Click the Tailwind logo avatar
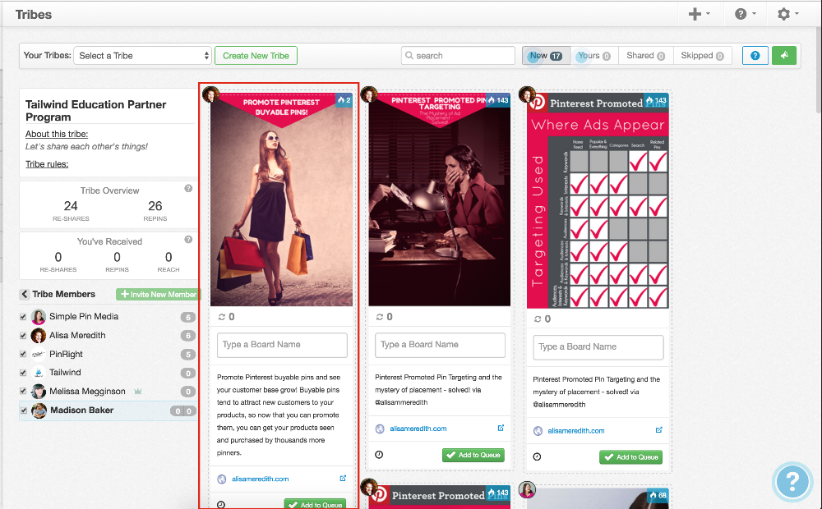This screenshot has height=509, width=822. [x=39, y=373]
